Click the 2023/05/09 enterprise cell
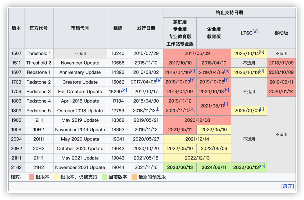 214,149
